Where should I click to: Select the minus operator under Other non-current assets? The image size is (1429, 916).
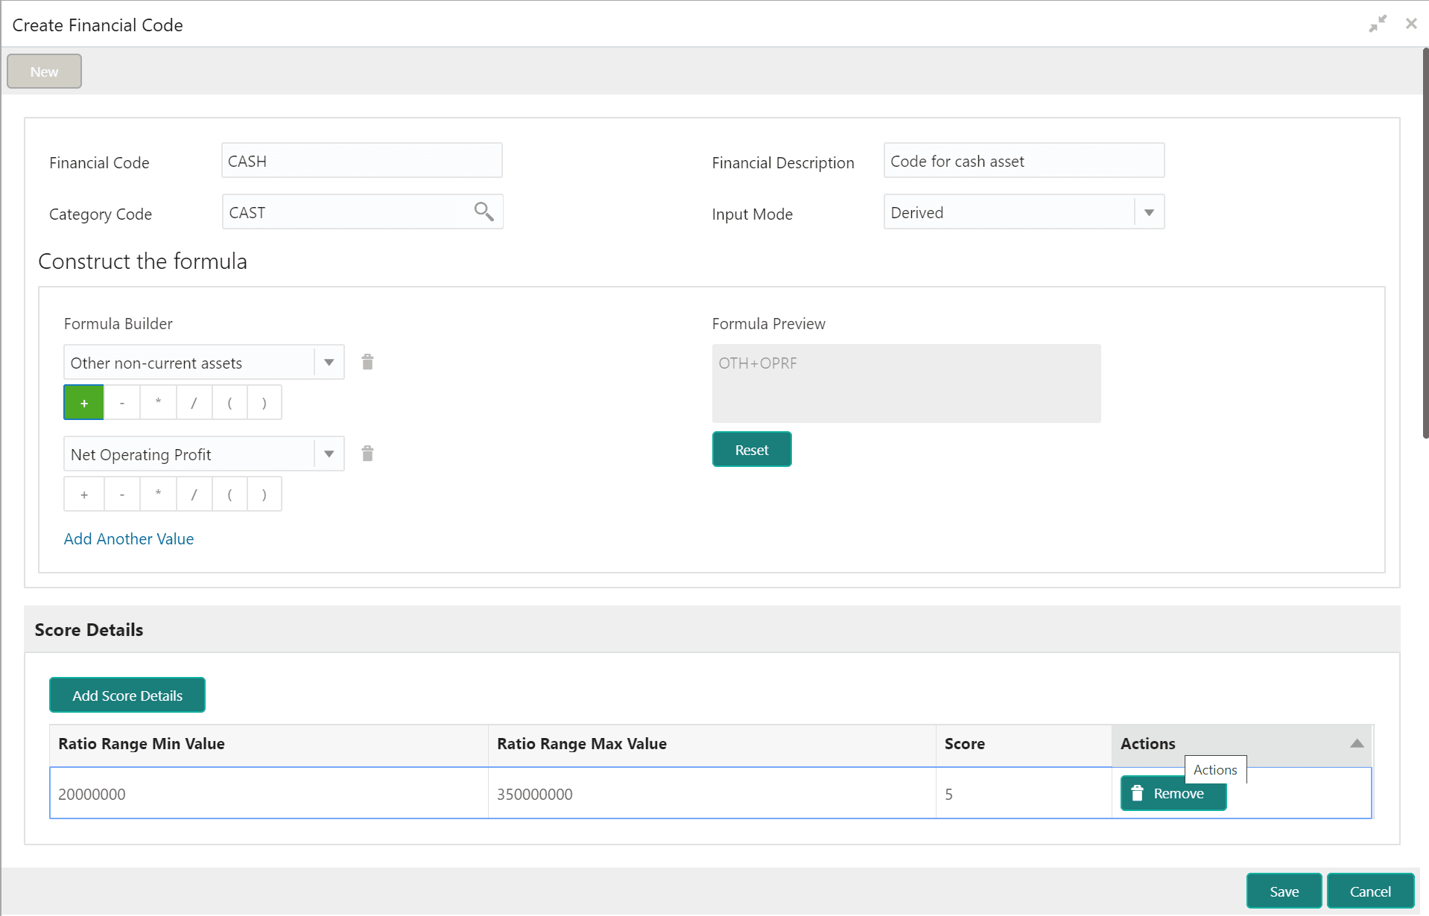click(122, 403)
